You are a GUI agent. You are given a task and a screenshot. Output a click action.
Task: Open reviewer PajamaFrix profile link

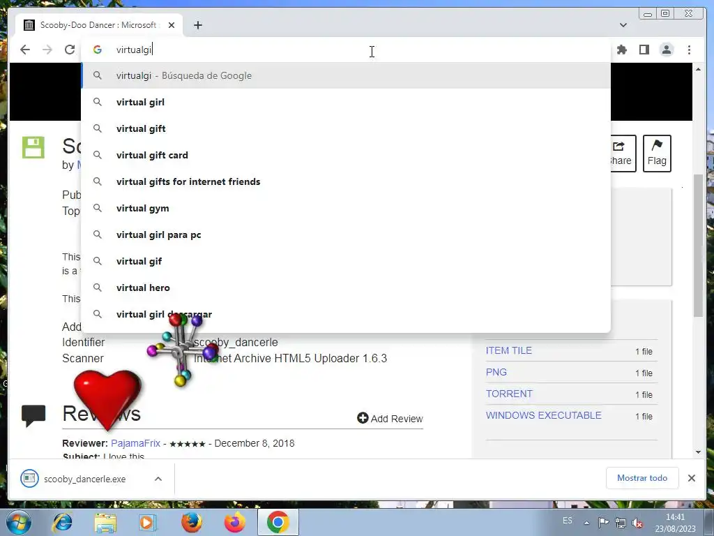pos(135,443)
